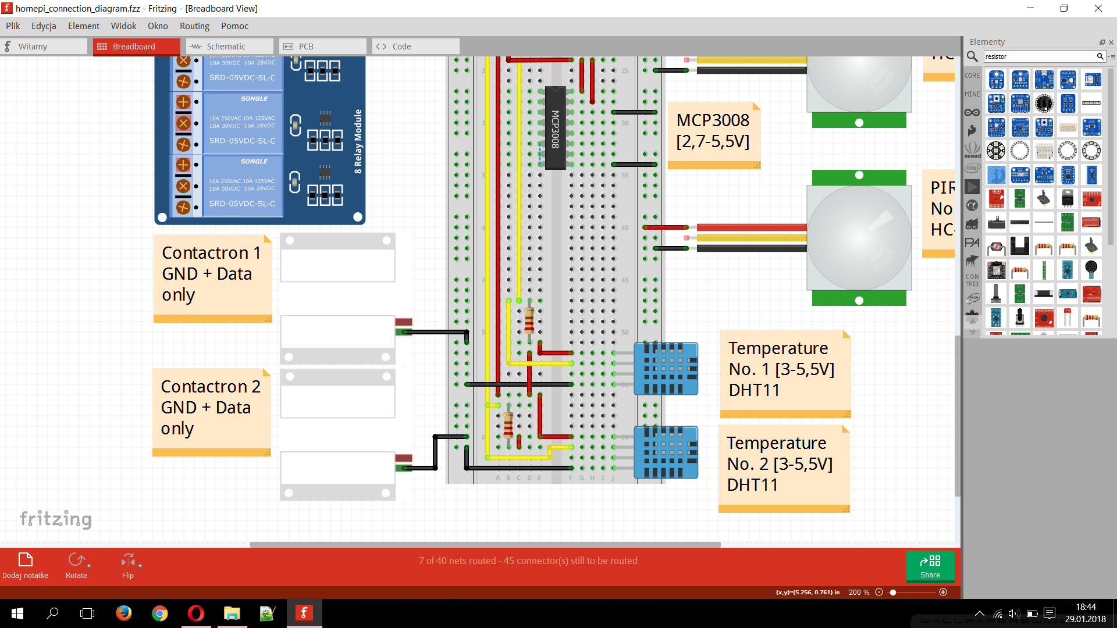The width and height of the screenshot is (1117, 628).
Task: Open the Plik menu
Action: [x=13, y=26]
